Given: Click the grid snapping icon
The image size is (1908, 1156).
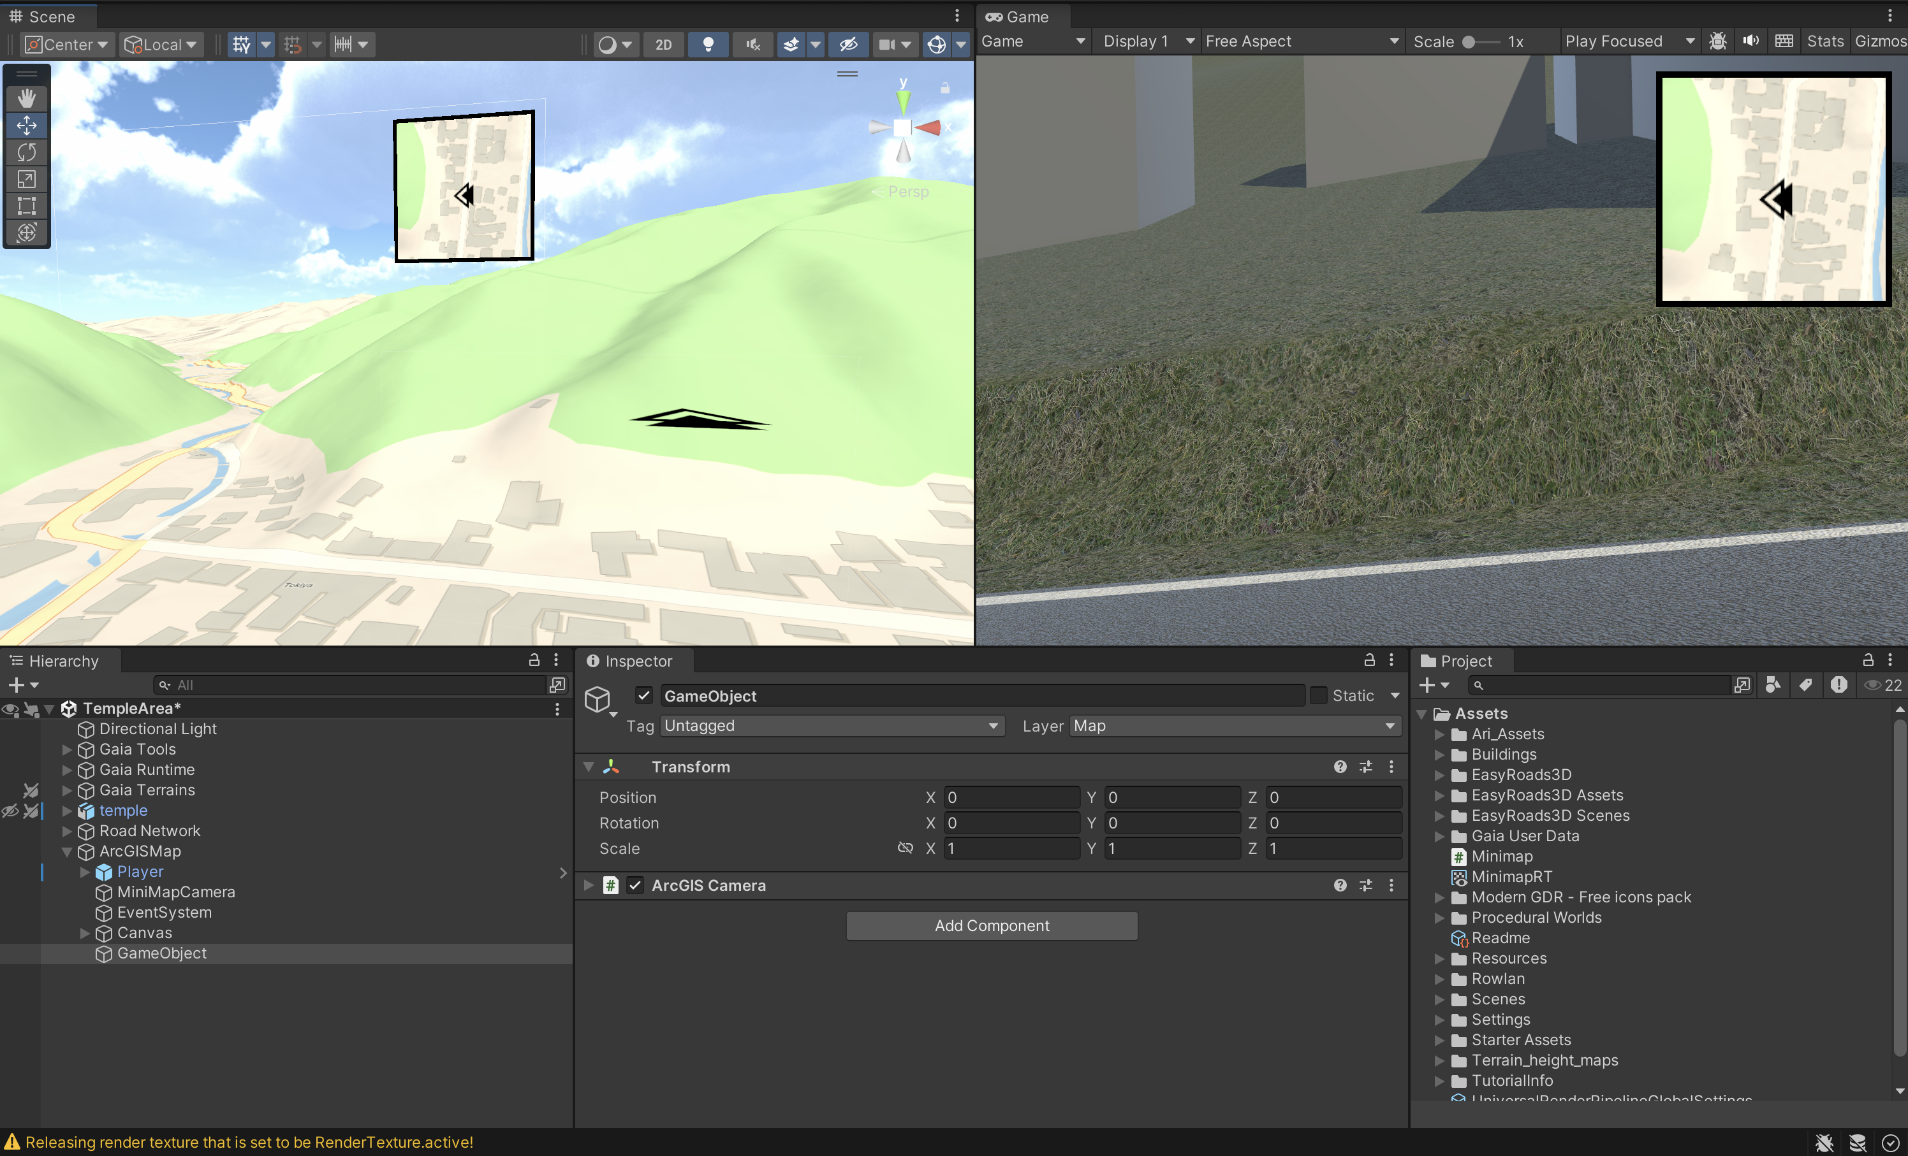Looking at the screenshot, I should click(293, 44).
